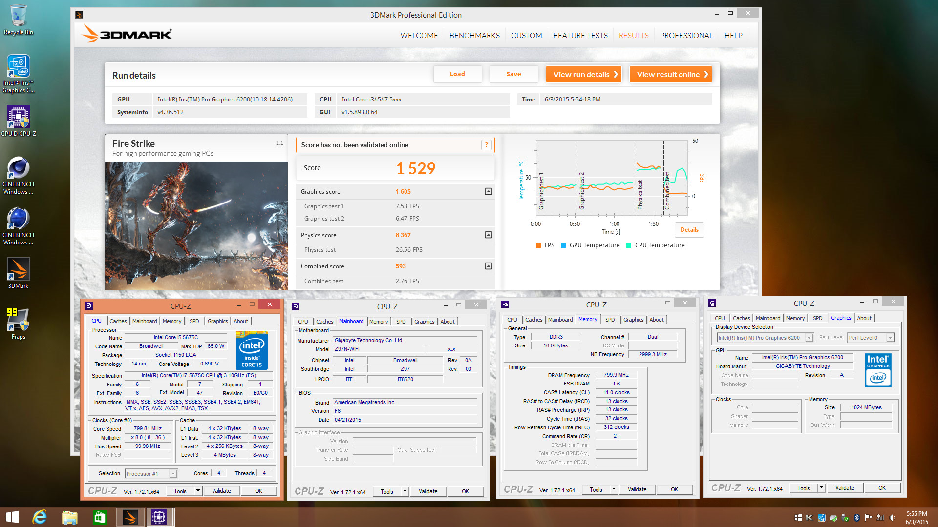
Task: Click Internet Explorer in the taskbar
Action: [x=40, y=517]
